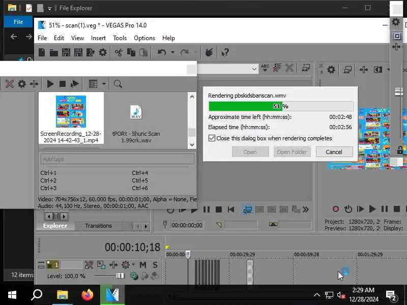
Task: Click the track 1 Level slider handle
Action: (x=120, y=276)
